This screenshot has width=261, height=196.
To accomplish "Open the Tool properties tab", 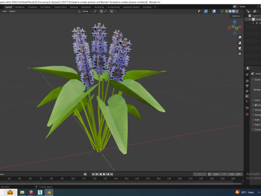I will pos(247,75).
